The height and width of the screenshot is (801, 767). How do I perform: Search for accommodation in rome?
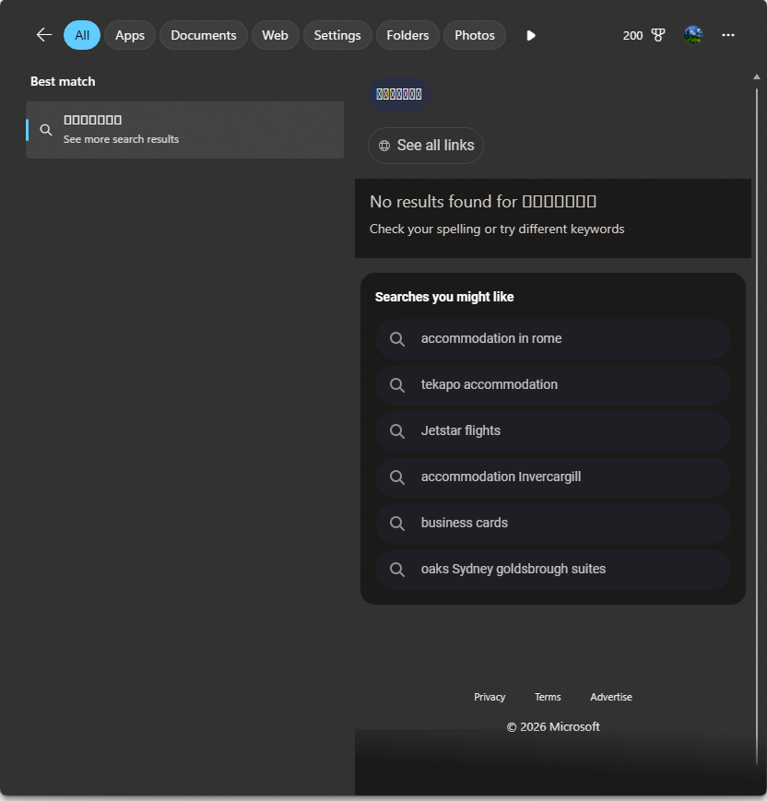click(553, 338)
